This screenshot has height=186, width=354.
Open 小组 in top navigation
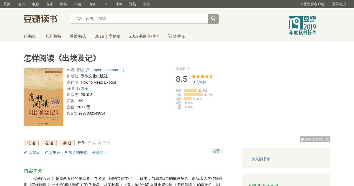point(78,4)
